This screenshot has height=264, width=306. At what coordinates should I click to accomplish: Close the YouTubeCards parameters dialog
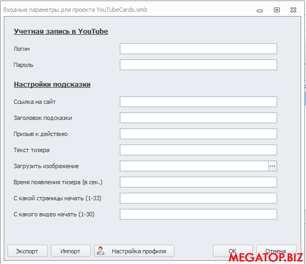[293, 10]
